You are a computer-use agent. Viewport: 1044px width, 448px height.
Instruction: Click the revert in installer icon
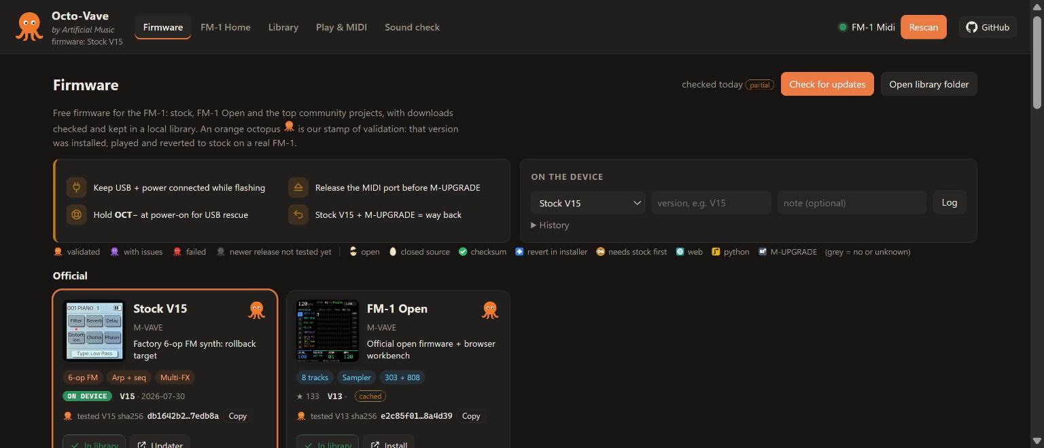519,252
